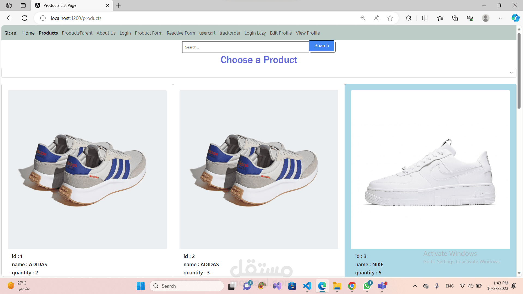The image size is (523, 294).
Task: Open the Login page link
Action: coord(125,33)
